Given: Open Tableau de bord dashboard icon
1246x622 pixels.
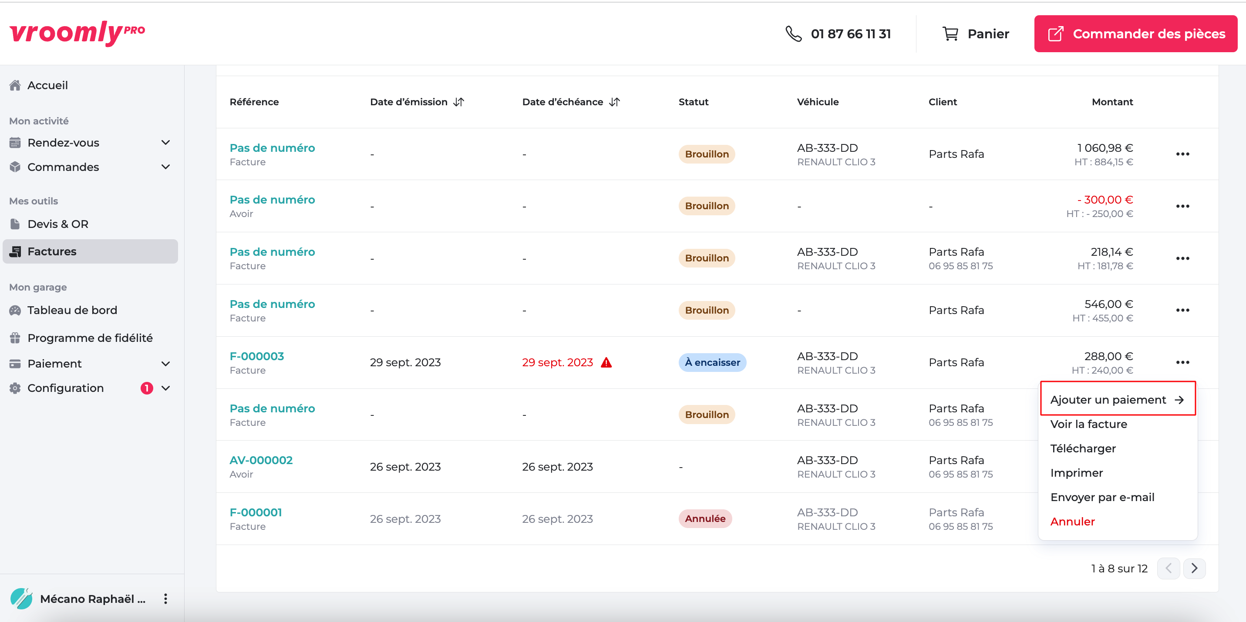Looking at the screenshot, I should click(15, 310).
